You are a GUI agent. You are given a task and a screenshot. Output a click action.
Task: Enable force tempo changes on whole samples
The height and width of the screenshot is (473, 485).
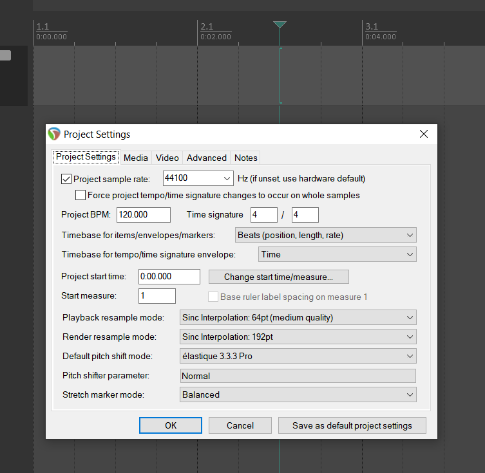(81, 195)
